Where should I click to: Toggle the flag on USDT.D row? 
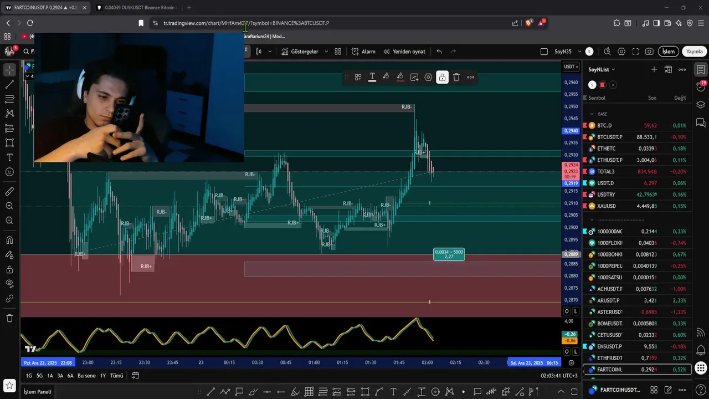click(585, 183)
